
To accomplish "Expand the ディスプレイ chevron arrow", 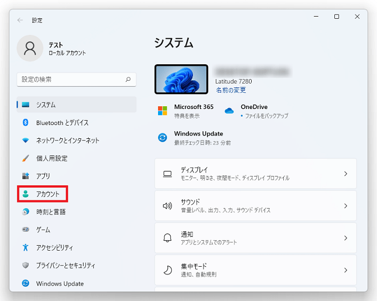I will click(346, 174).
